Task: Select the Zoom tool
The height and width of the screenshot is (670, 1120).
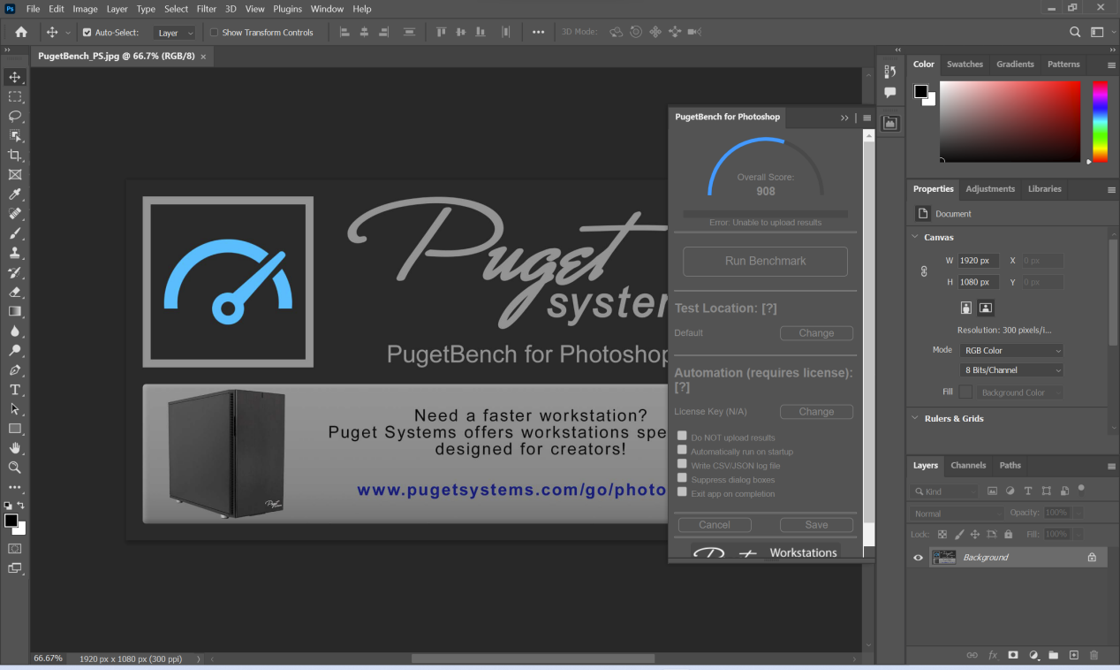Action: (x=15, y=468)
